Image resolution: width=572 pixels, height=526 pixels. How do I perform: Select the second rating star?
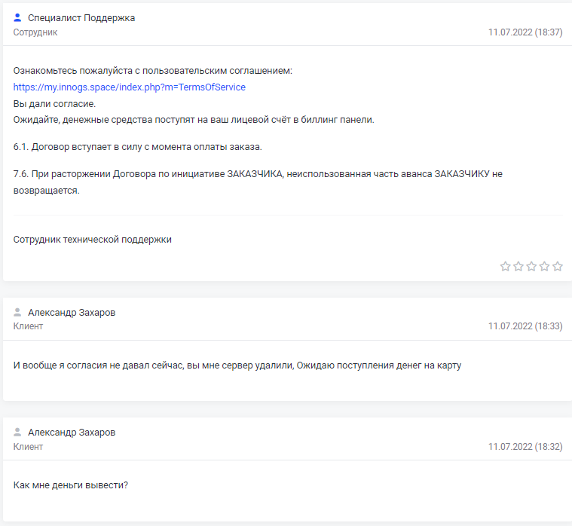click(518, 266)
